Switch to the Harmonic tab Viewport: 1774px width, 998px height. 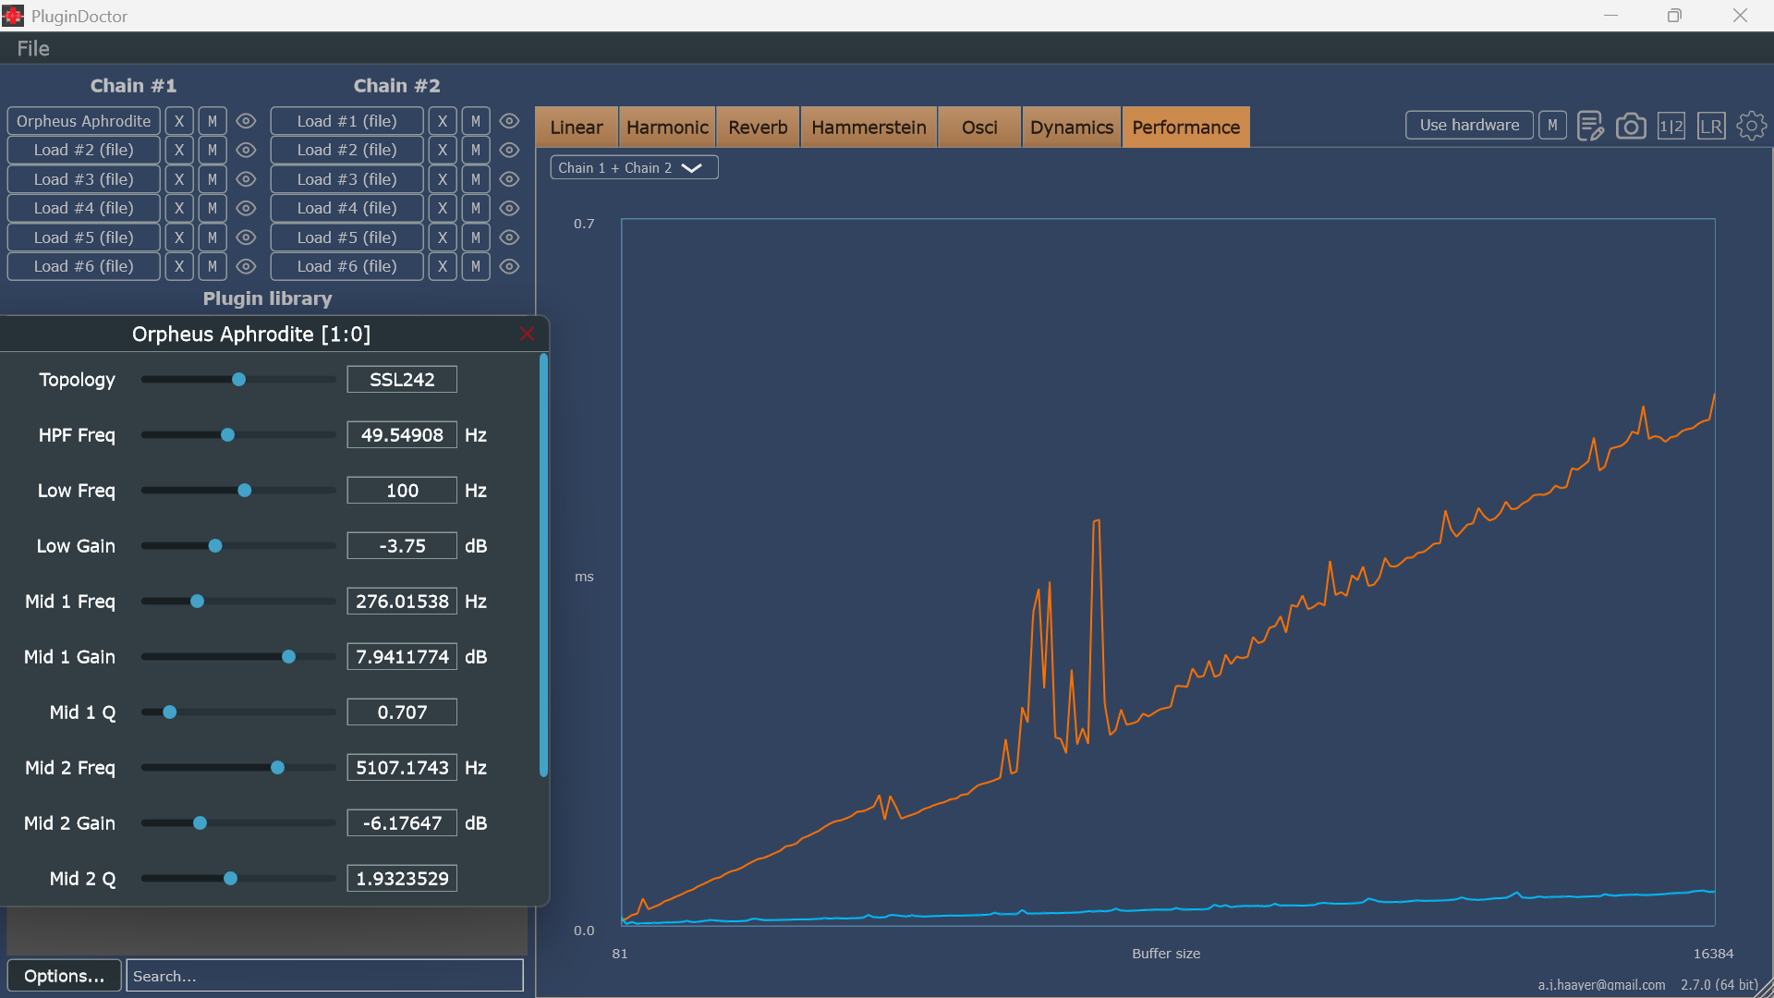point(667,127)
